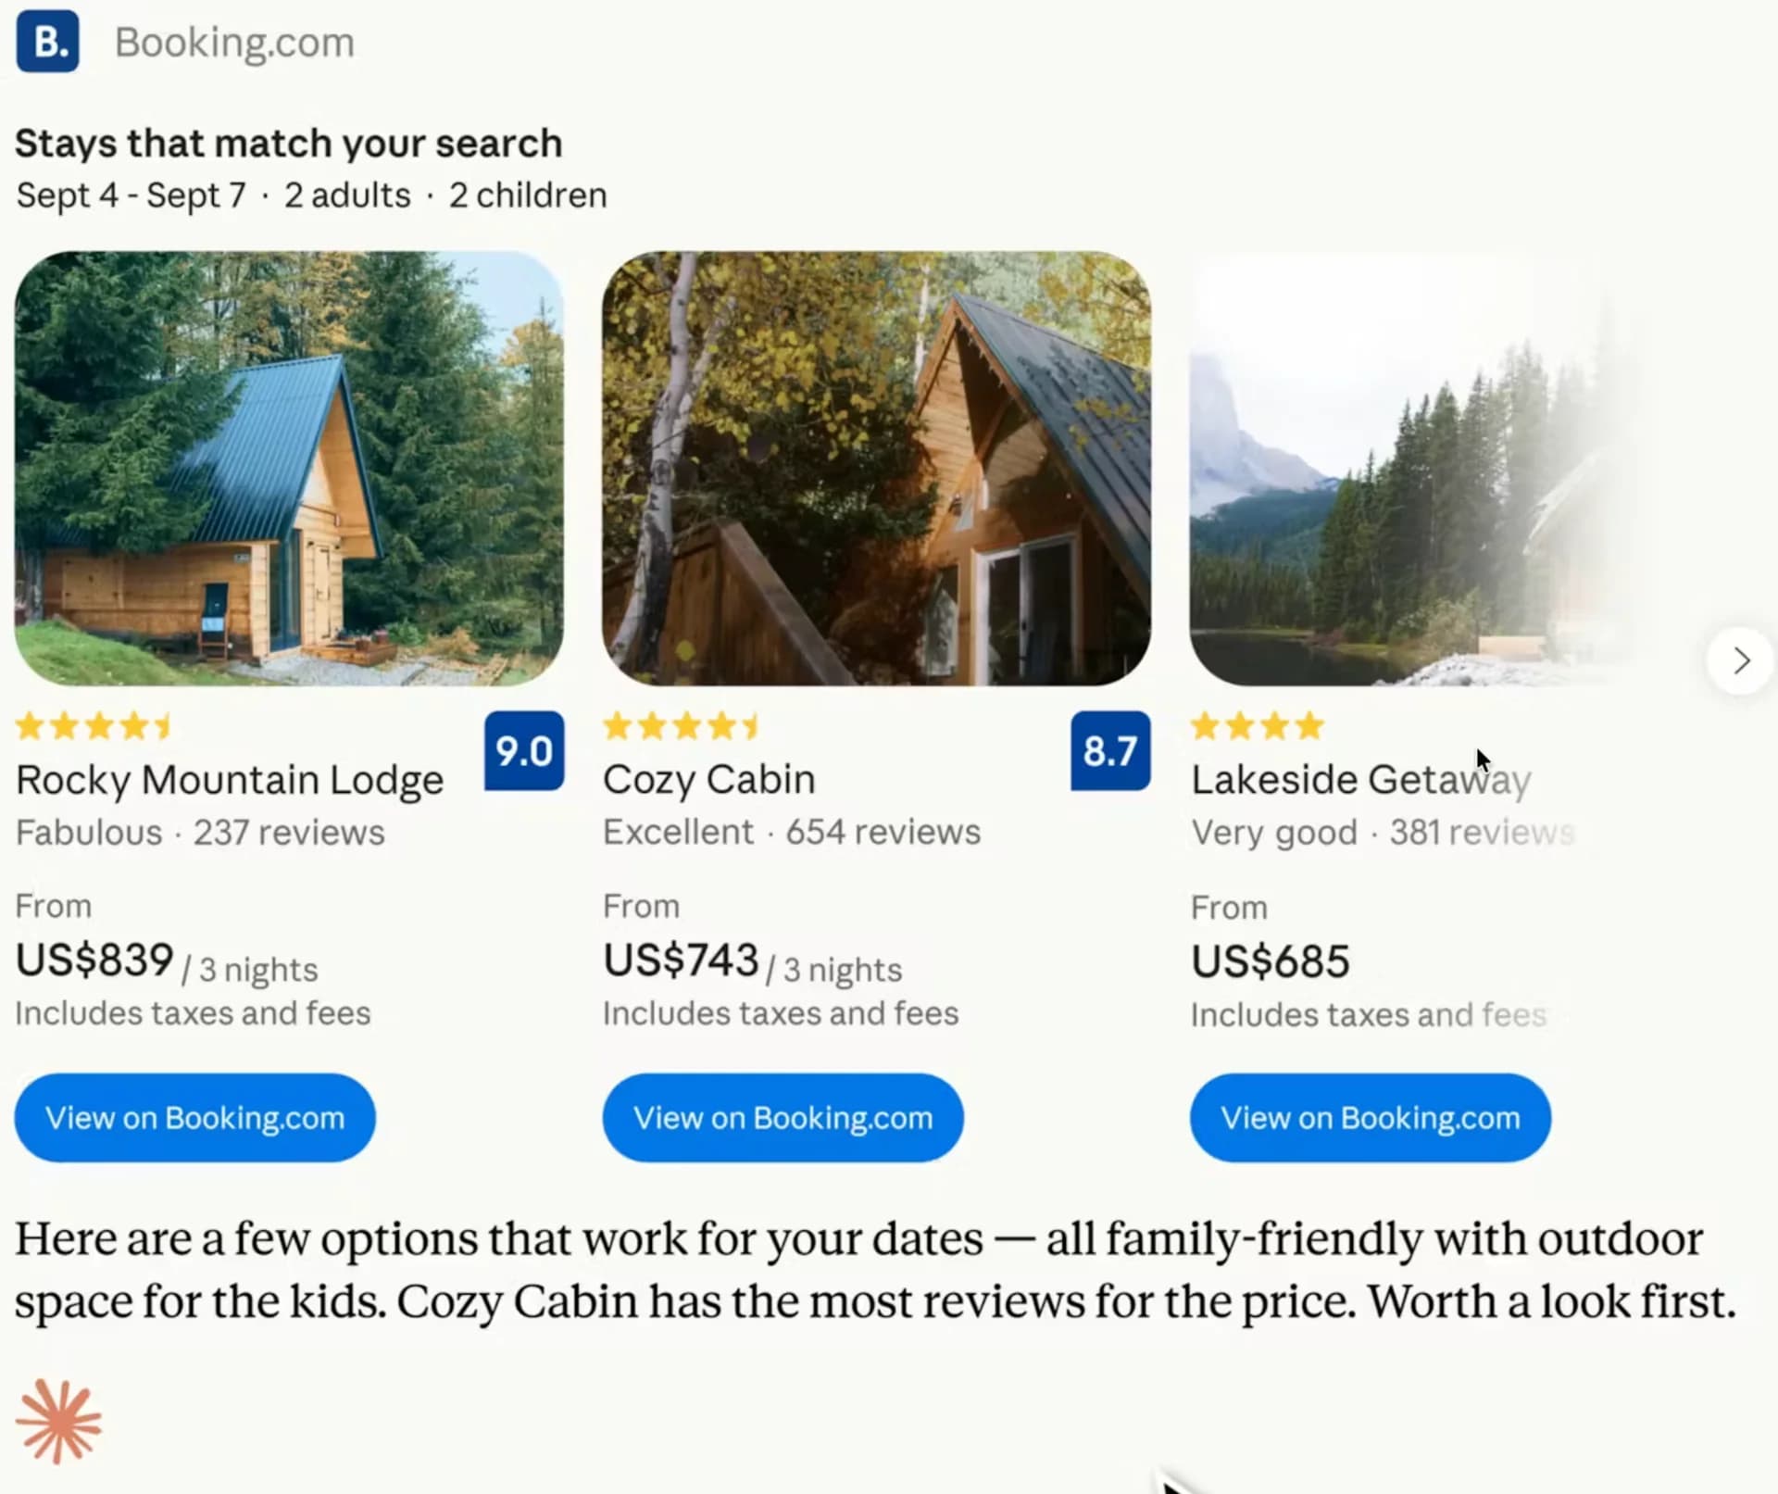Click Lakeside Getaway four-star rating
The height and width of the screenshot is (1494, 1778).
[x=1258, y=726]
